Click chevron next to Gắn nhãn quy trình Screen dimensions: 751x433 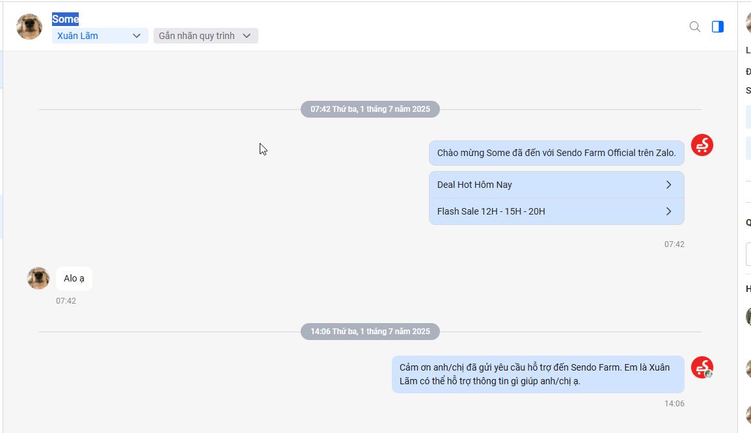pos(247,36)
